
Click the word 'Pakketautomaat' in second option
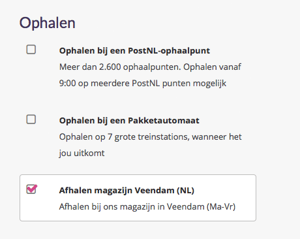[x=164, y=121]
